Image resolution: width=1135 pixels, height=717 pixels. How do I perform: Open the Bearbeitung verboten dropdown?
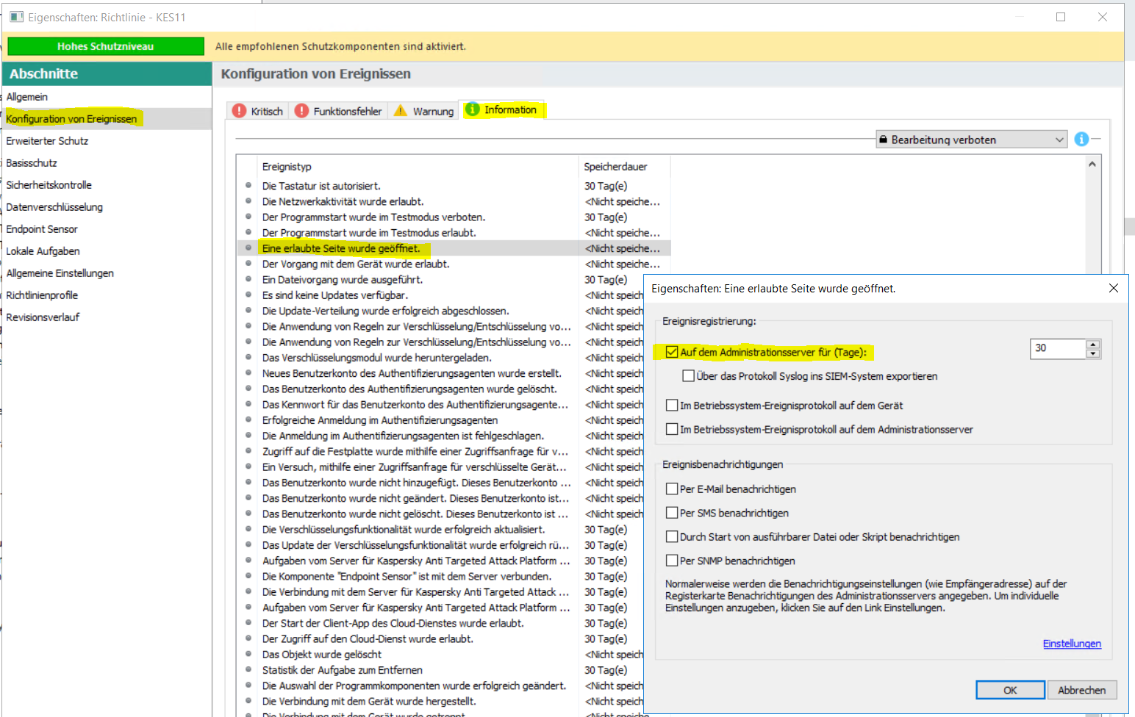(1059, 140)
